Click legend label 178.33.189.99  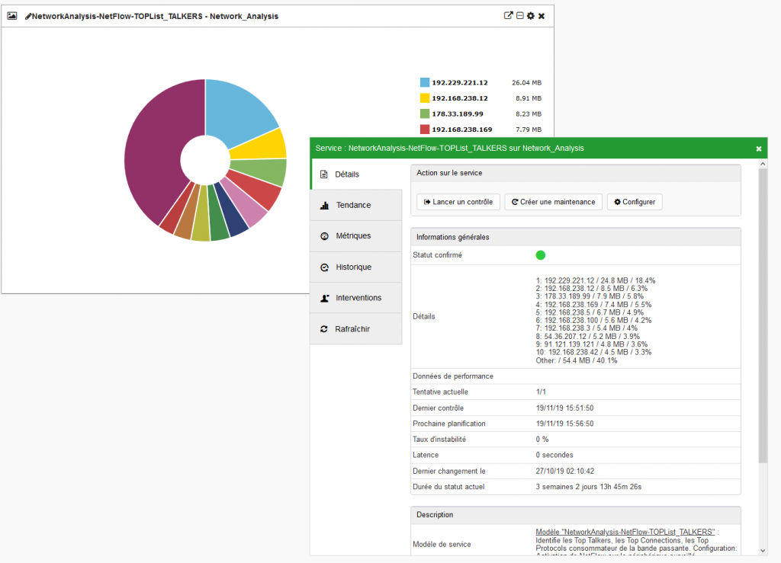(x=458, y=114)
